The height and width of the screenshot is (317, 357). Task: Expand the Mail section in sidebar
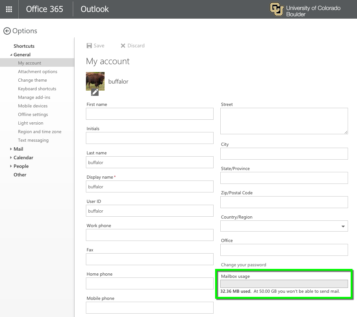coord(11,149)
